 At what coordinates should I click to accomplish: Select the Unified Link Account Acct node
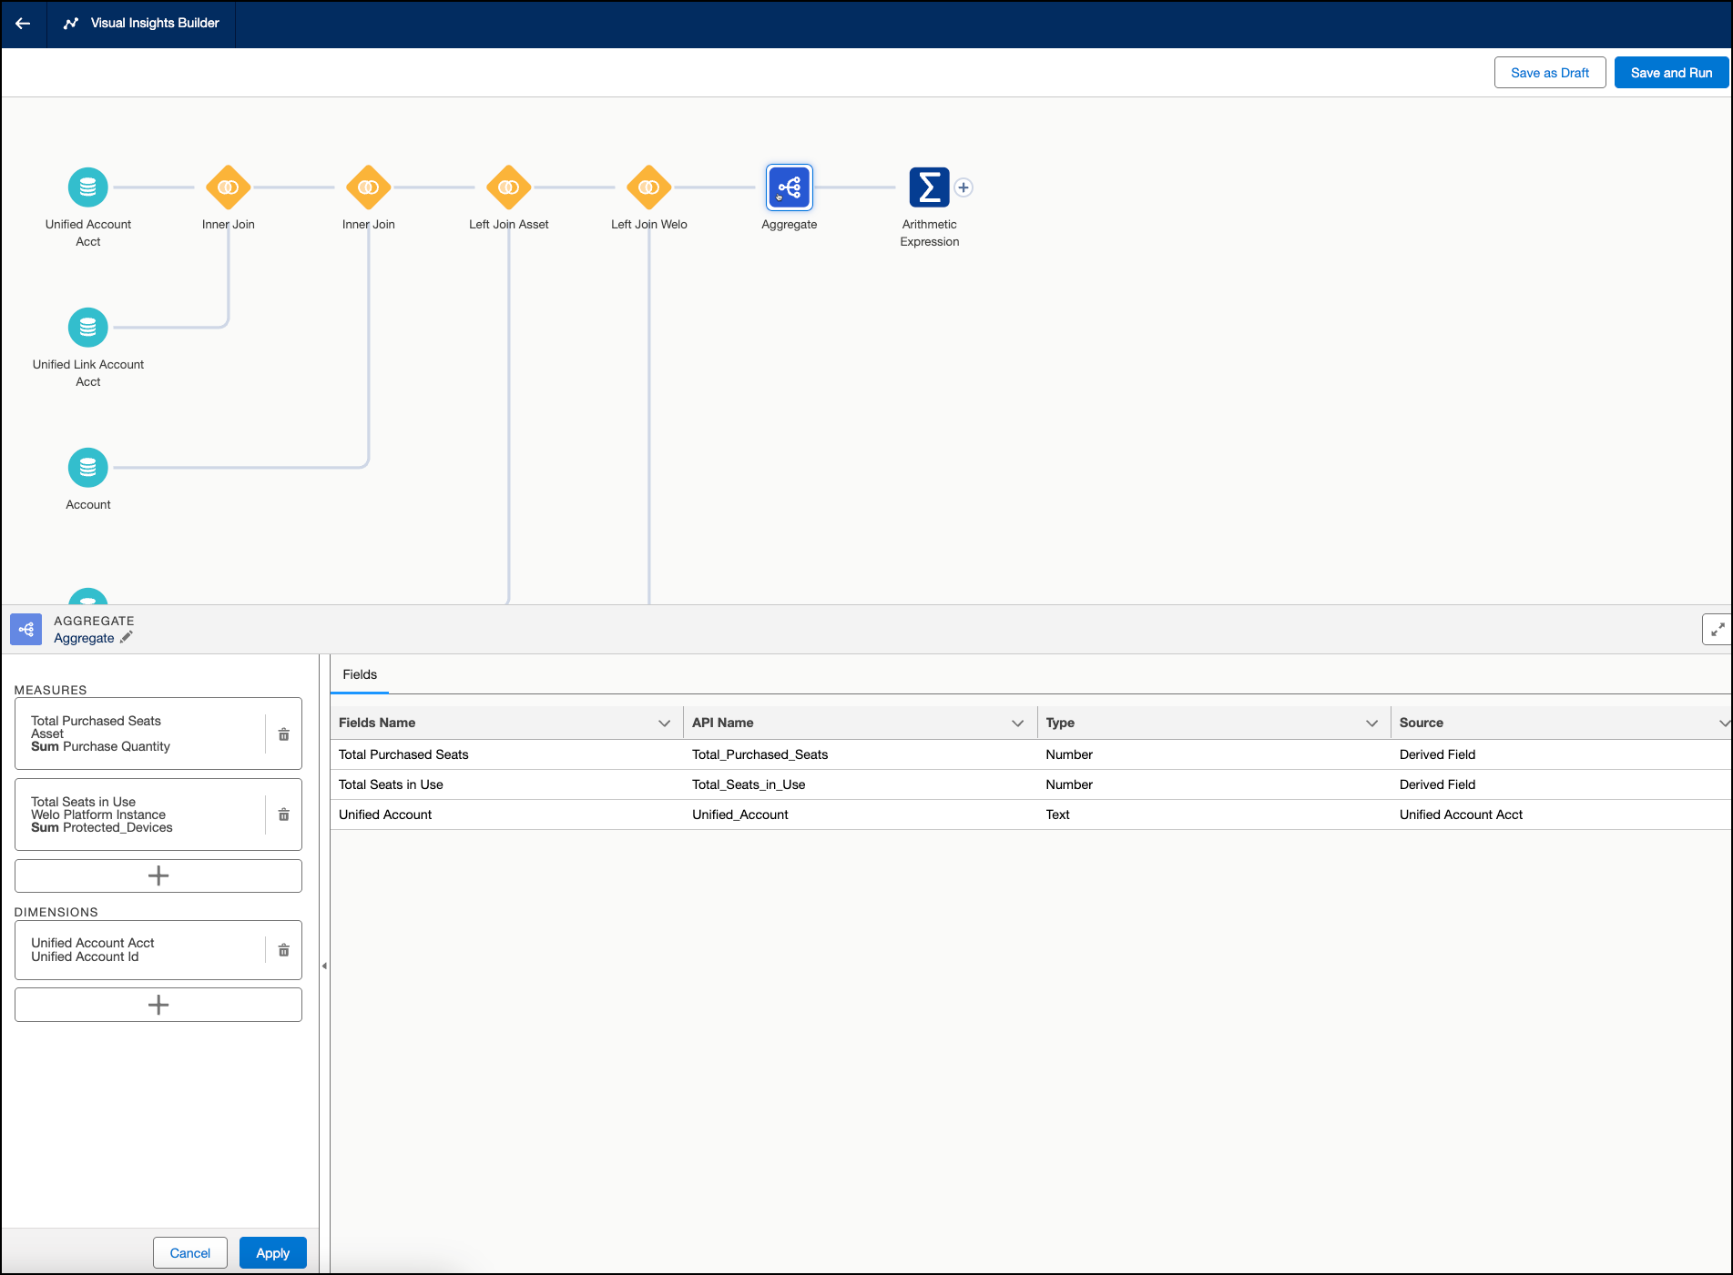click(88, 328)
